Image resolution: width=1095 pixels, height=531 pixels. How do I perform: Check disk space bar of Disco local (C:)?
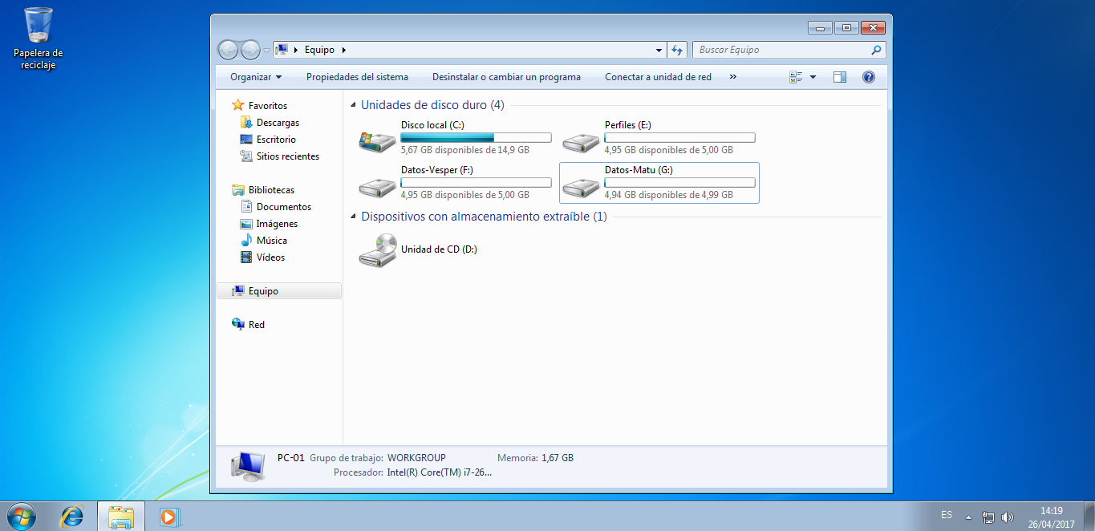pos(475,137)
